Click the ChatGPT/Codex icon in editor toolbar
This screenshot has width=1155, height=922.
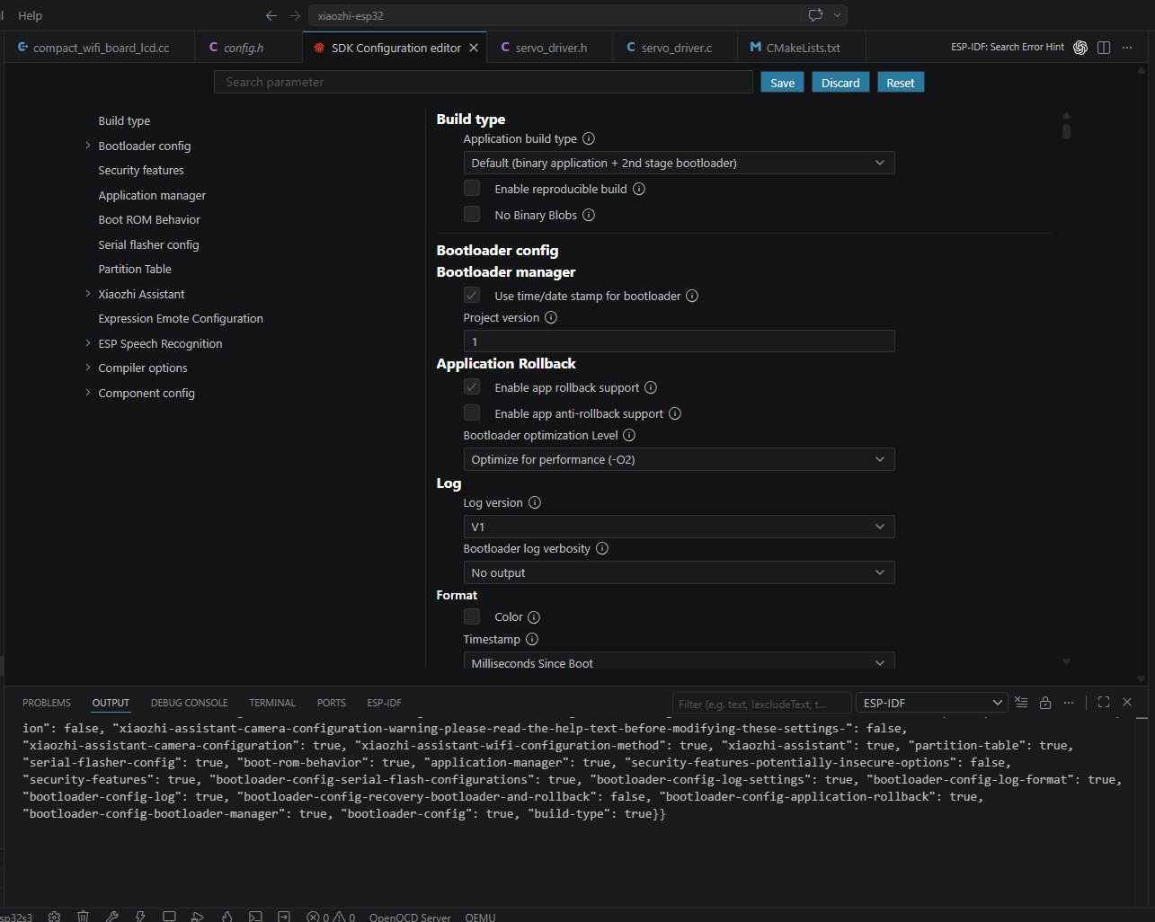click(x=1080, y=48)
